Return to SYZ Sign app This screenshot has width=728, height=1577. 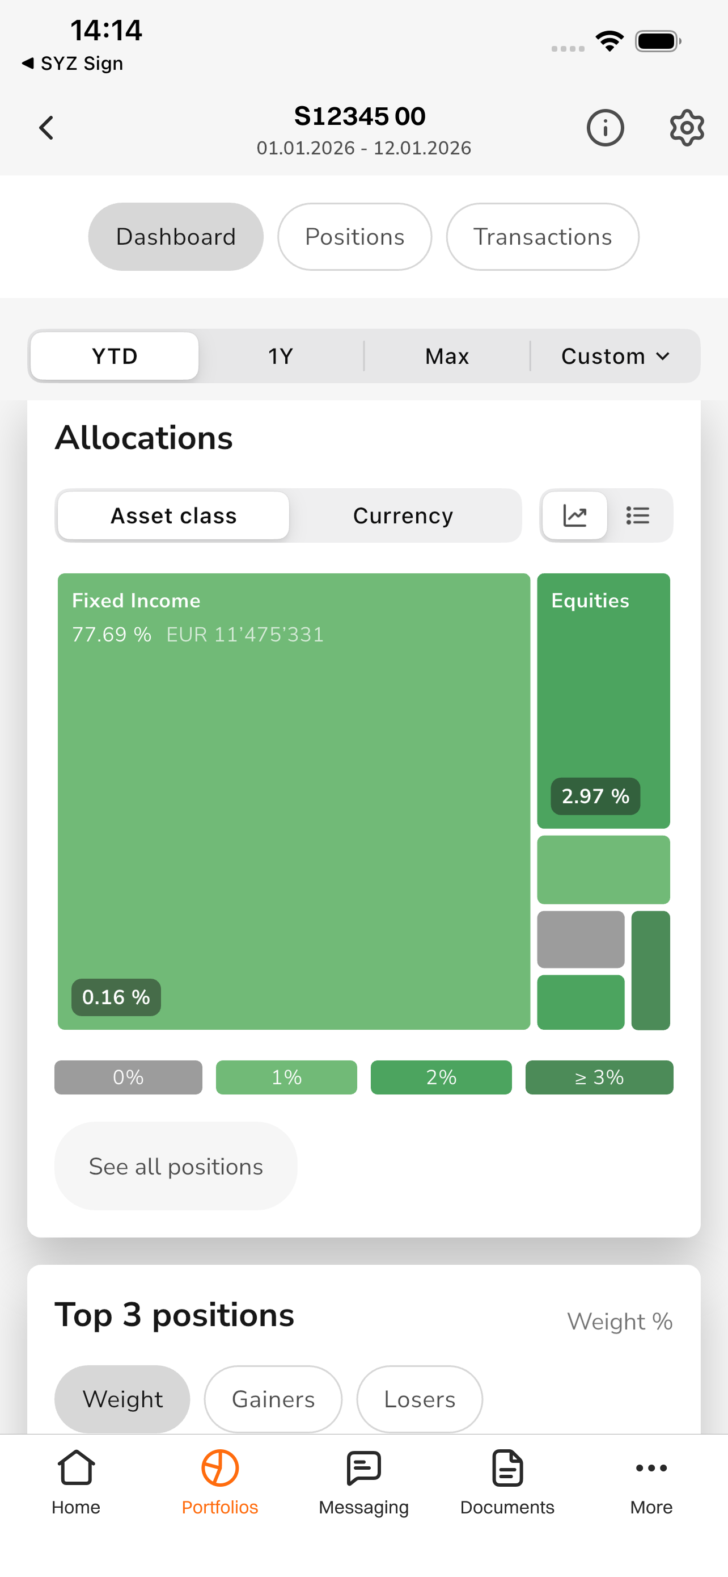click(x=72, y=63)
